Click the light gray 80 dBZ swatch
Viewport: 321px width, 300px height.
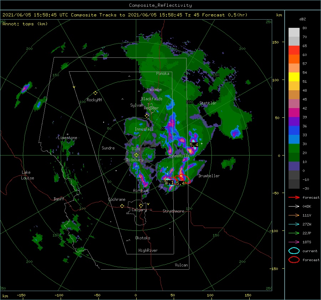point(294,32)
